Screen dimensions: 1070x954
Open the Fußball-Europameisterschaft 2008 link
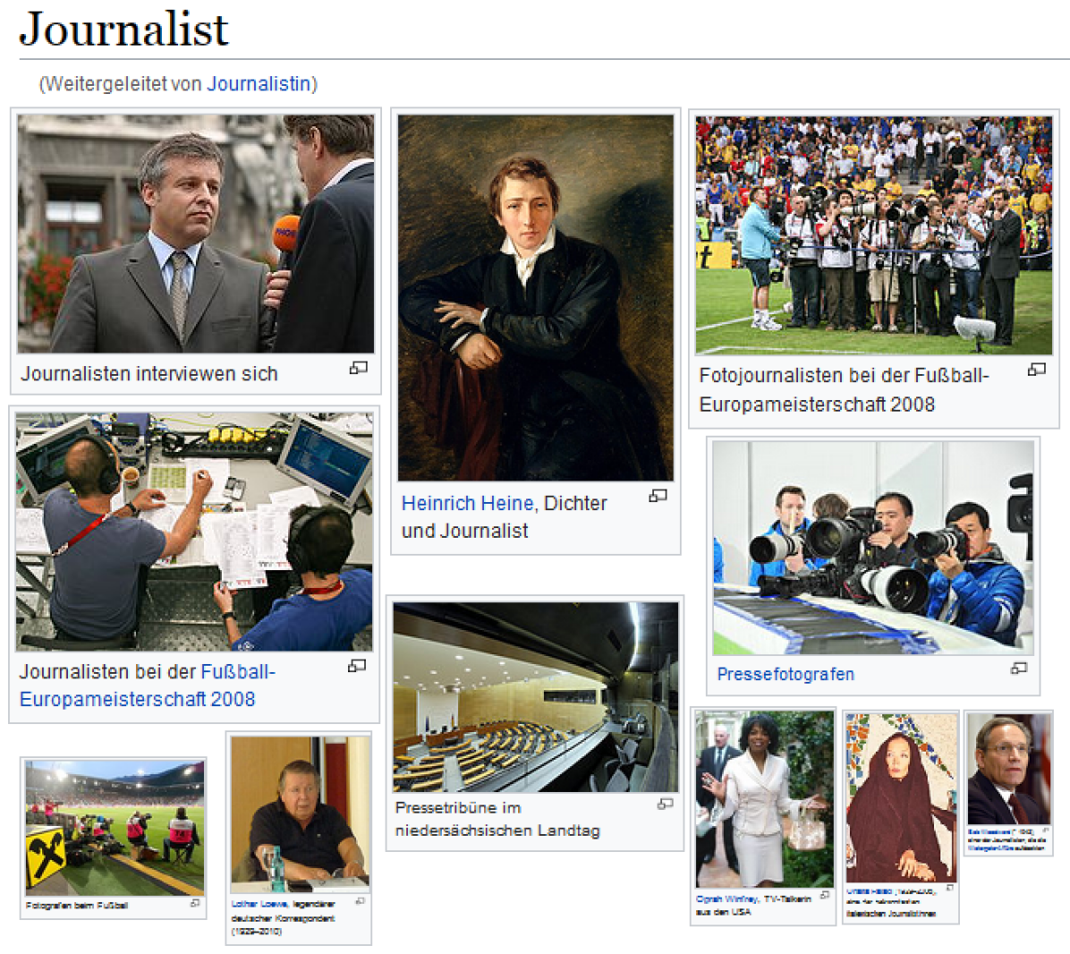[x=147, y=686]
